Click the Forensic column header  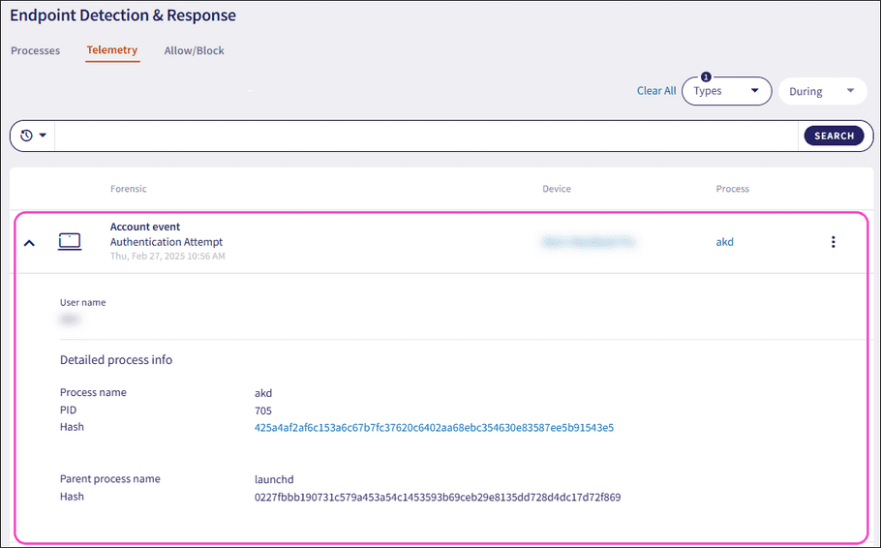128,189
